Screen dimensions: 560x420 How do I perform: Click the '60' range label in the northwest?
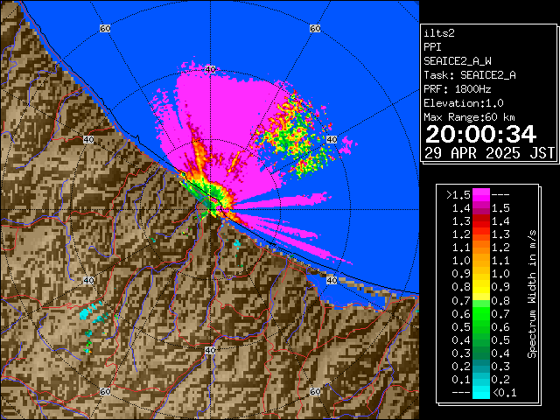pyautogui.click(x=105, y=28)
